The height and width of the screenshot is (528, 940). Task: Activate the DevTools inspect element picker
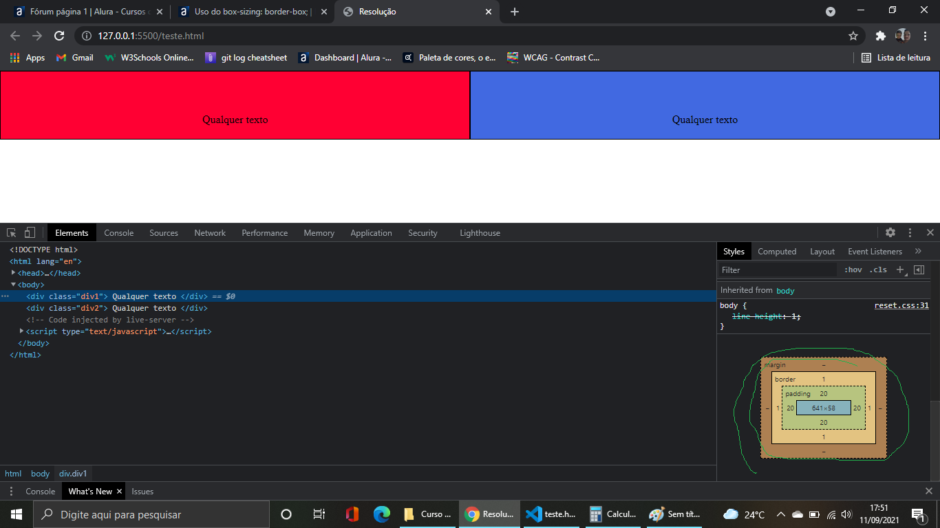(12, 232)
